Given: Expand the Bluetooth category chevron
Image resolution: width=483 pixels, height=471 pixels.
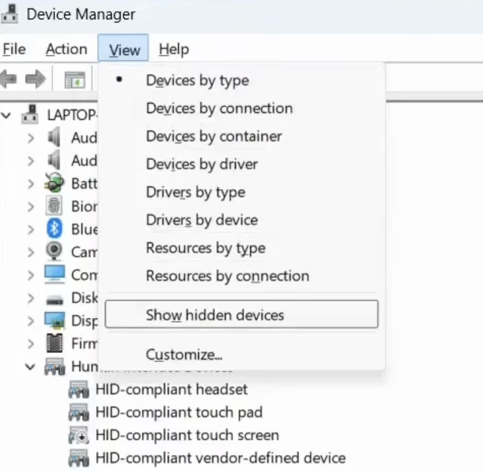Looking at the screenshot, I should 31,229.
